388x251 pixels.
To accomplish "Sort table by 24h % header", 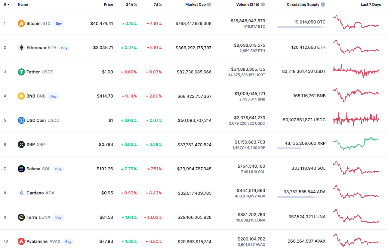I will click(131, 5).
